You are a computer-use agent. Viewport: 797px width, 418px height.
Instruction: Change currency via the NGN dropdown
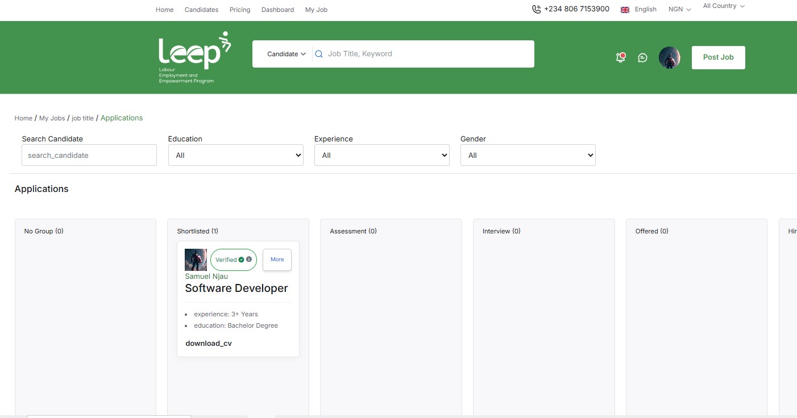tap(679, 9)
